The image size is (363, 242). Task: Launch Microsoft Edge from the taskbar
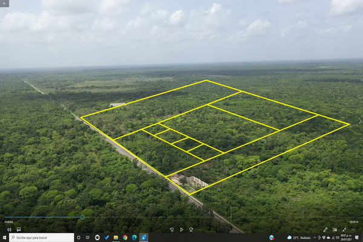(134, 238)
